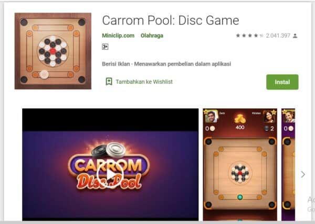Click the 3+ age rating badge
The width and height of the screenshot is (315, 224).
[x=105, y=47]
